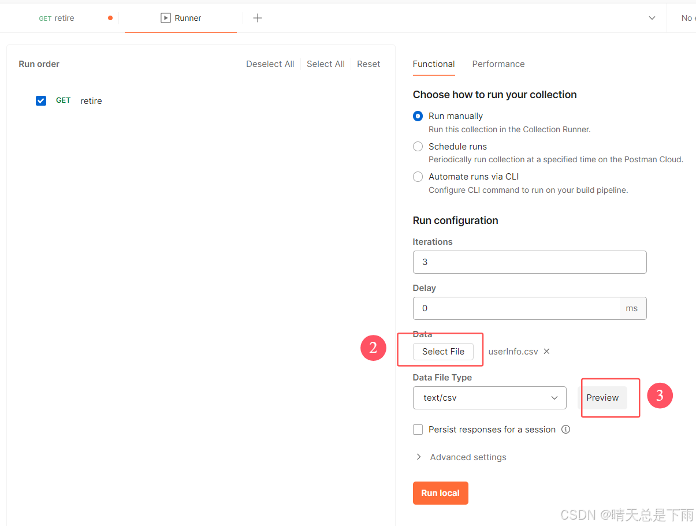The width and height of the screenshot is (696, 526).
Task: Switch to the Performance tab
Action: [498, 64]
